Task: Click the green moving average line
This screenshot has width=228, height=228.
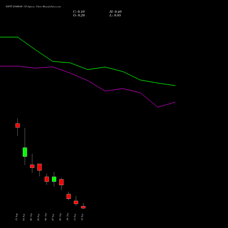Action: tap(88, 69)
